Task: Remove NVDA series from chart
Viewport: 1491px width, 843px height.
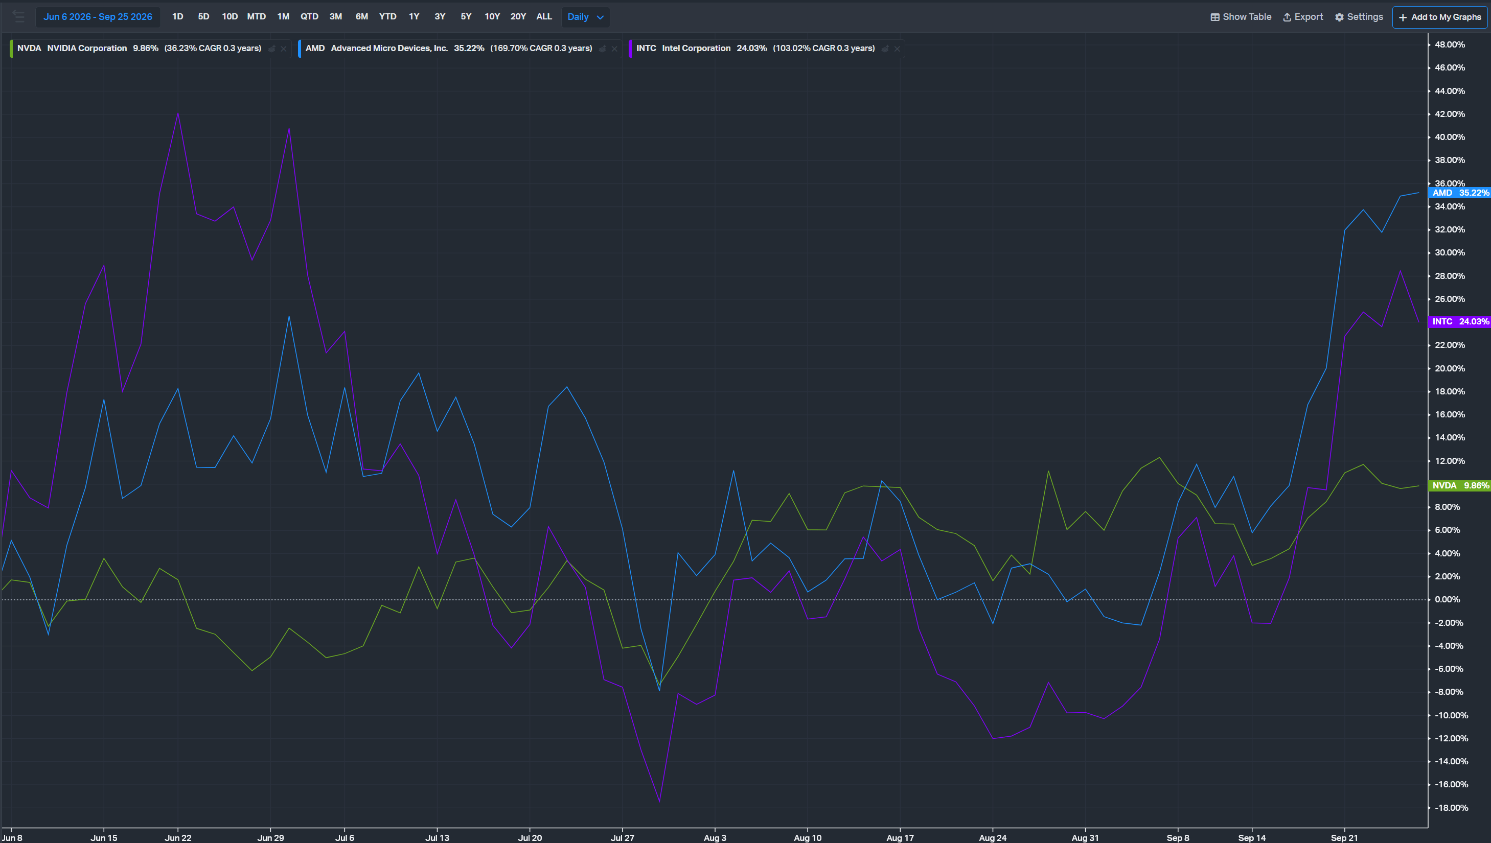Action: [283, 49]
